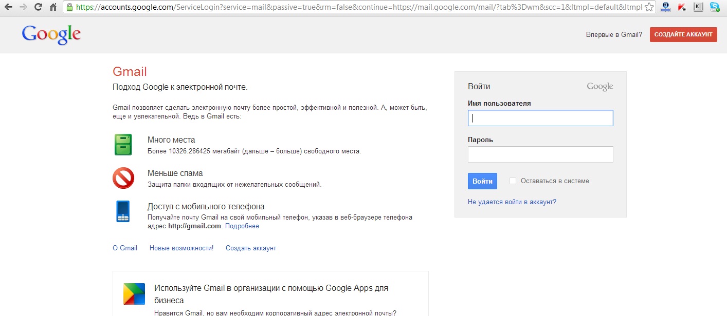This screenshot has width=727, height=316.
Task: Open the virtual keyboard K extension icon
Action: tap(698, 7)
